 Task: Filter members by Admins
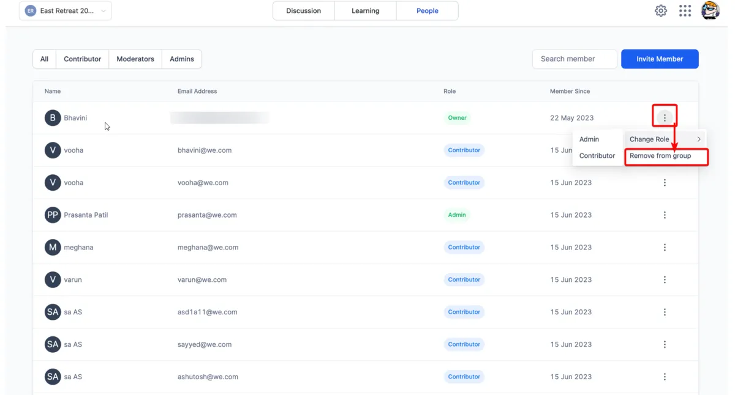point(182,59)
